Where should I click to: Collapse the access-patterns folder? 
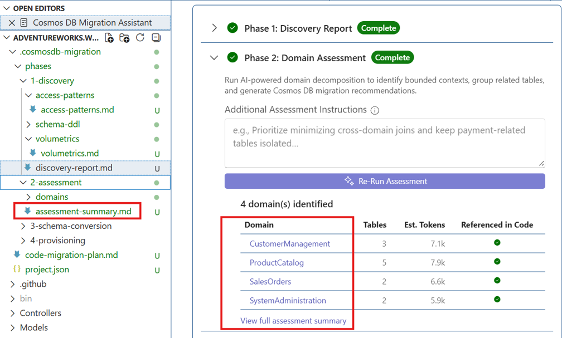28,95
